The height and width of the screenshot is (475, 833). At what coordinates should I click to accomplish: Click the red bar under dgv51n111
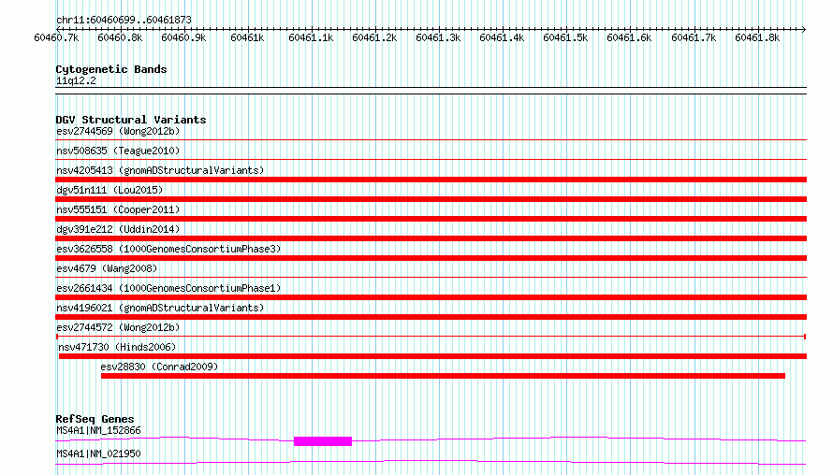click(x=431, y=199)
